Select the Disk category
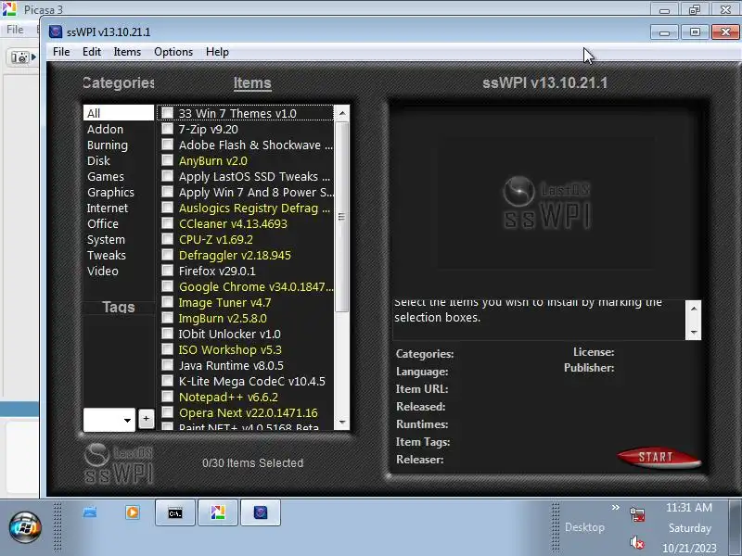 pos(119,160)
